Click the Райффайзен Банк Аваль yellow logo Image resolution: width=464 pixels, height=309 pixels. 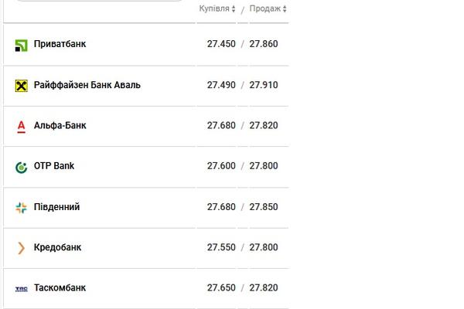22,86
